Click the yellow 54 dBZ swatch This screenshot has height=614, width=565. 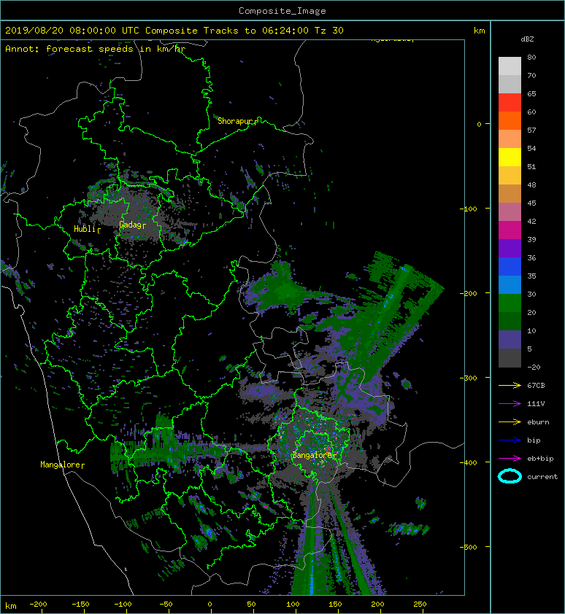510,158
